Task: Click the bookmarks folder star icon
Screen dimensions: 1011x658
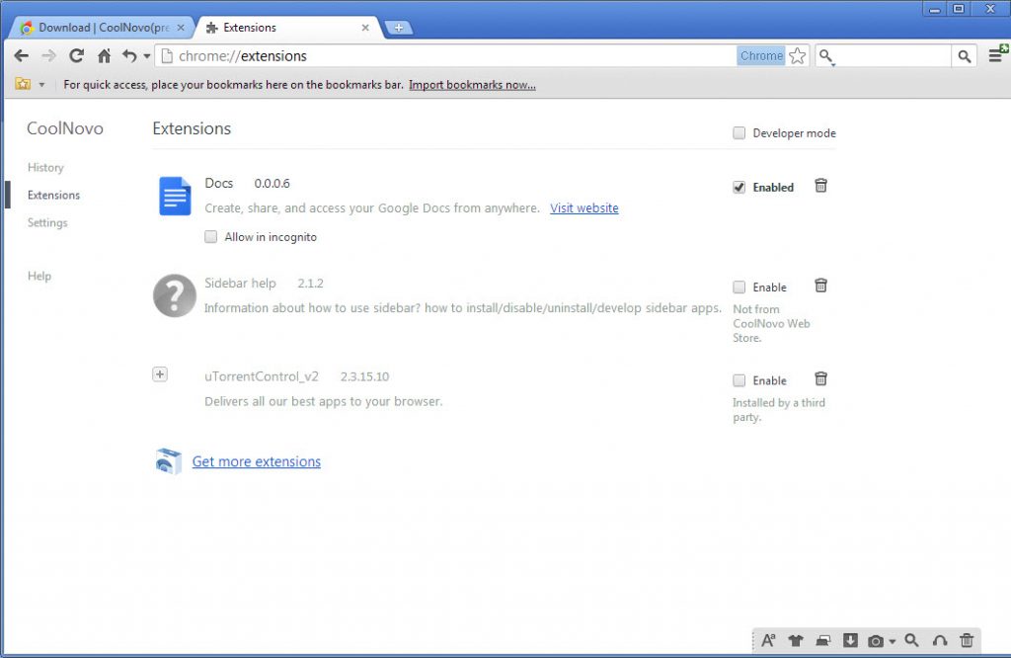Action: pos(24,85)
